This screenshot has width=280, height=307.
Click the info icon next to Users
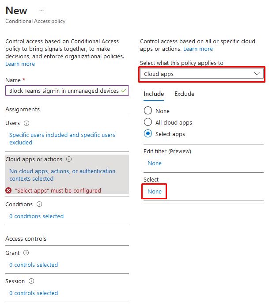(x=26, y=123)
